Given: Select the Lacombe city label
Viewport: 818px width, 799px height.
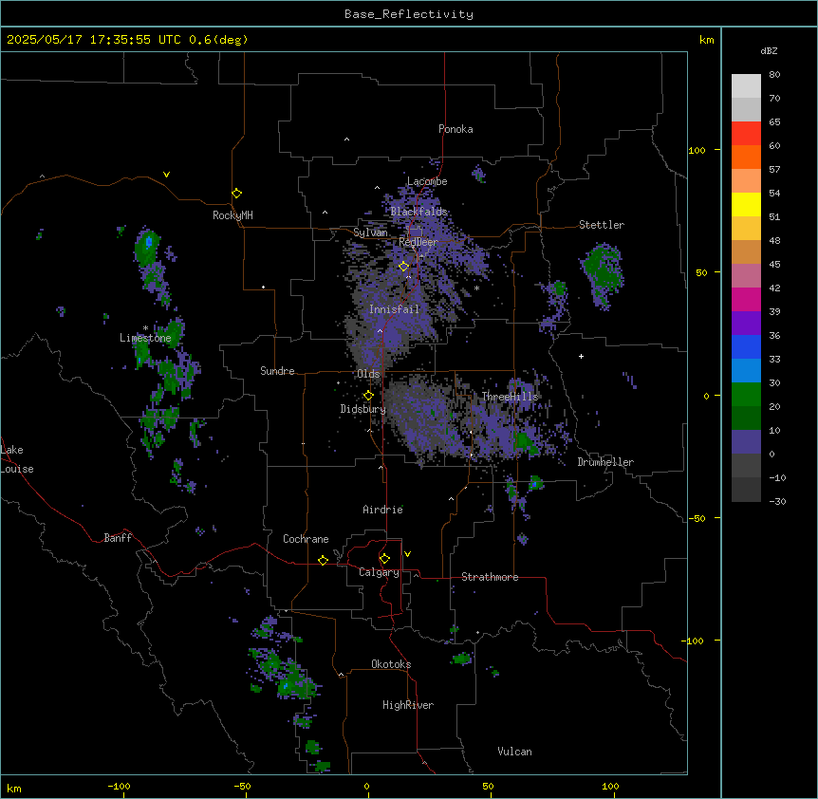Looking at the screenshot, I should point(427,181).
